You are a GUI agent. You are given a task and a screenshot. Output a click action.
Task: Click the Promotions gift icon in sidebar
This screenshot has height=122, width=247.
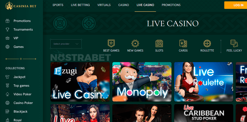pos(7,21)
